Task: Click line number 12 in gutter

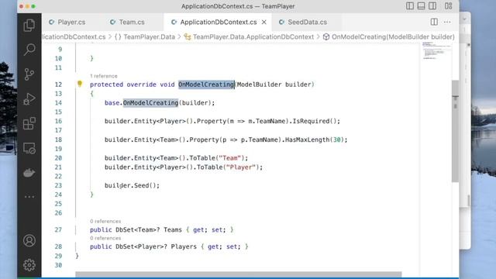Action: pyautogui.click(x=59, y=84)
